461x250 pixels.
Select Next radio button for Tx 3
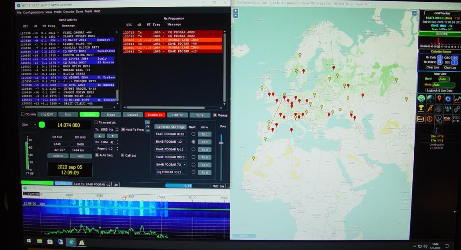193,149
